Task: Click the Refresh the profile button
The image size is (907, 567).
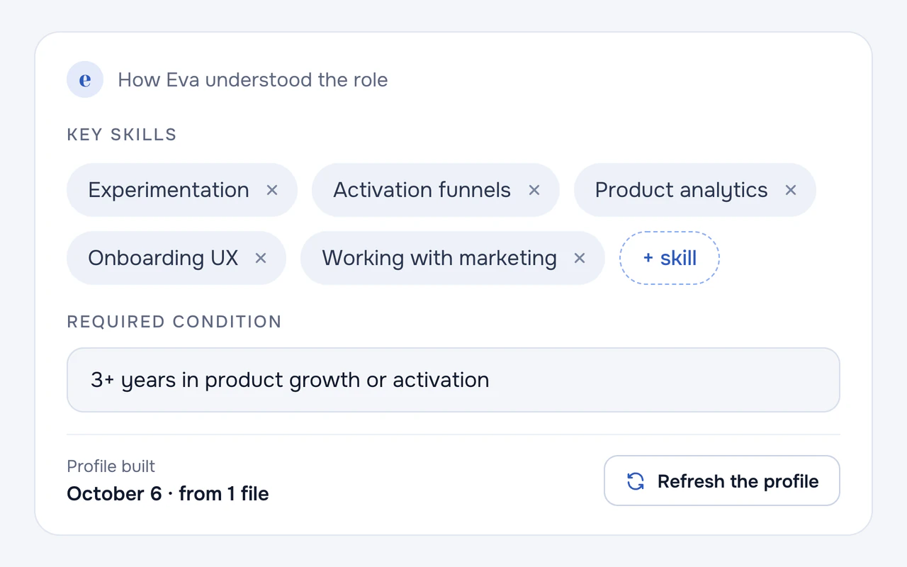Action: pos(722,481)
